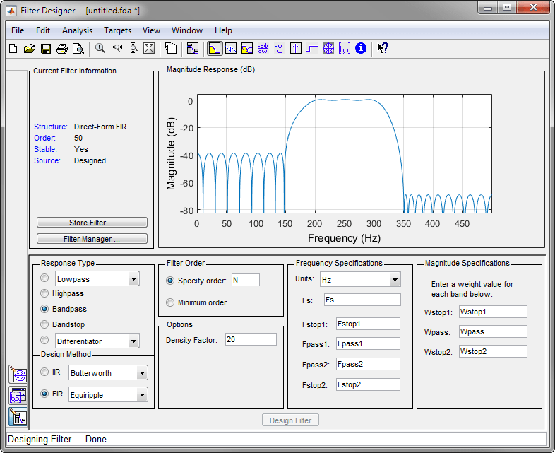555x453 pixels.
Task: Open the frequency Units dropdown
Action: 395,279
